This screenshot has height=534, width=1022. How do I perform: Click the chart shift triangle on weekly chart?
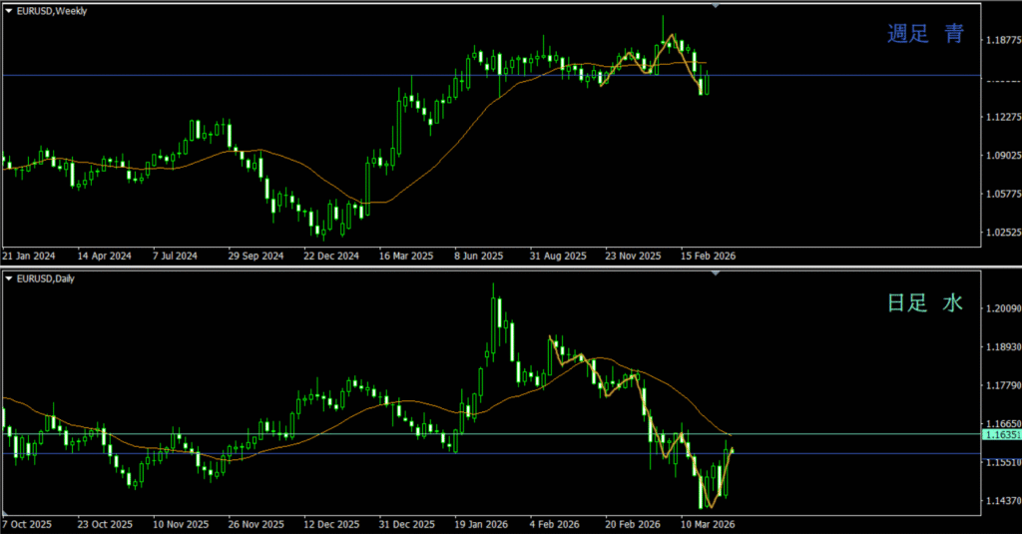[715, 5]
